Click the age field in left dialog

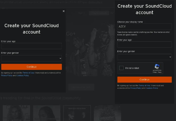(x=31, y=46)
